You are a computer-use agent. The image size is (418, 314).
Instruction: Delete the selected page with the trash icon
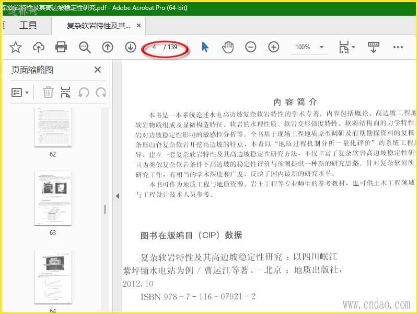(48, 93)
